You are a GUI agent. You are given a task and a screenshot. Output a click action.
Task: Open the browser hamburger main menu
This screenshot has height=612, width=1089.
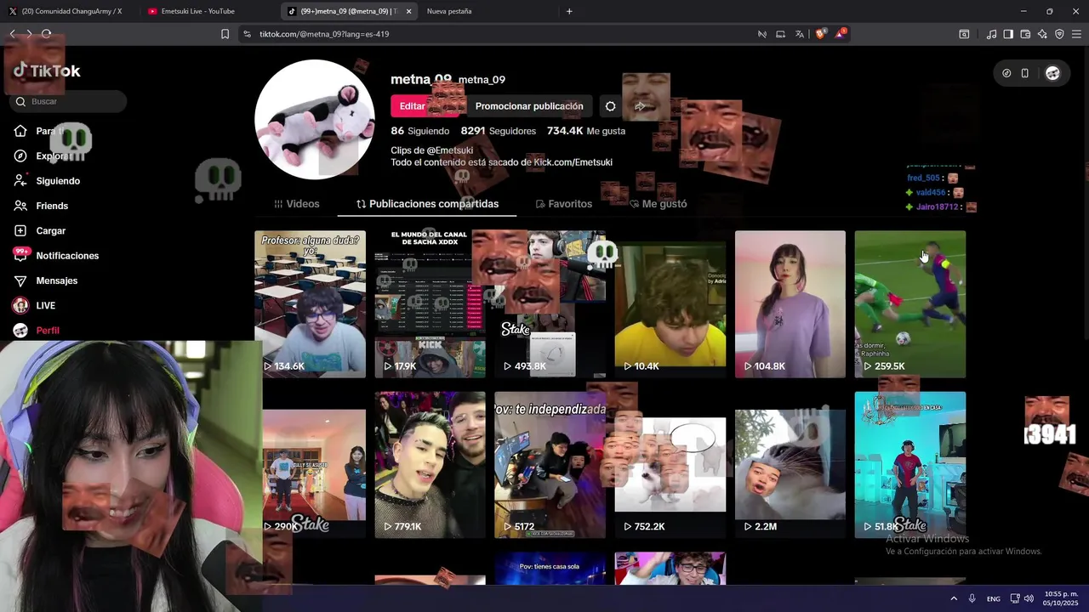click(1076, 34)
